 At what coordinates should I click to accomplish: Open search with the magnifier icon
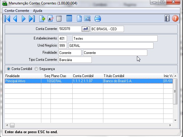point(87,19)
